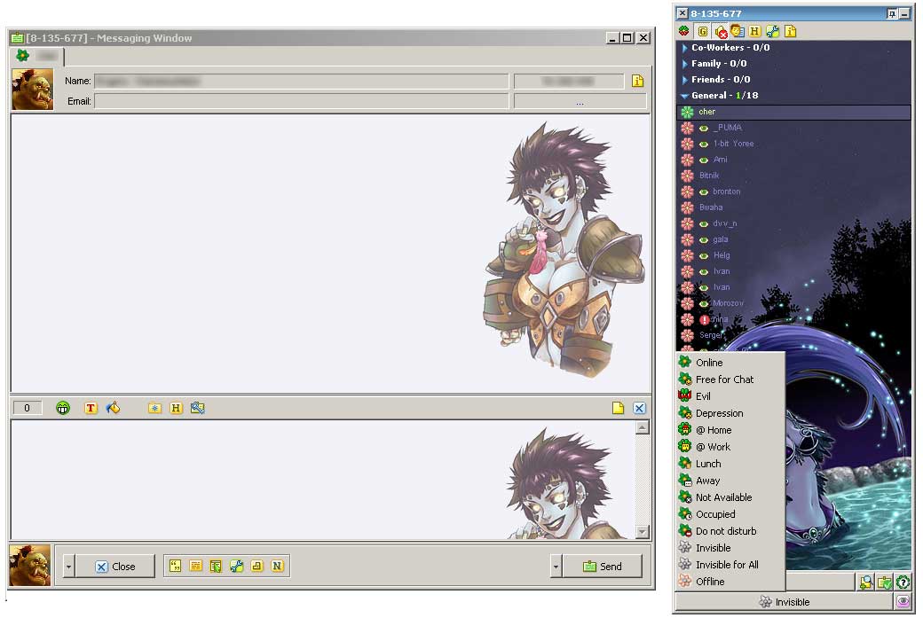Choose Do not disturb from the status menu

[x=726, y=531]
